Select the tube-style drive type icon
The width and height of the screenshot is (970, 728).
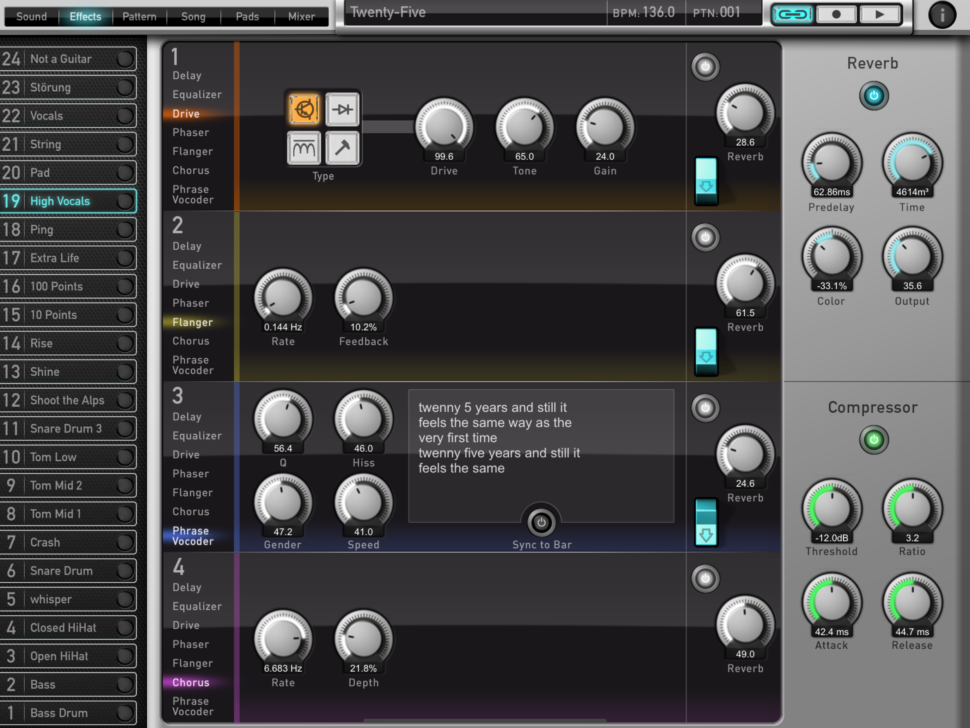304,148
